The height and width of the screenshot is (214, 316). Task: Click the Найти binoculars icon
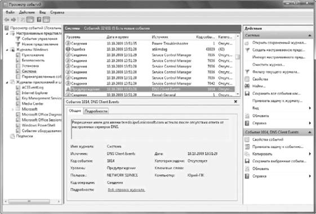pyautogui.click(x=247, y=86)
